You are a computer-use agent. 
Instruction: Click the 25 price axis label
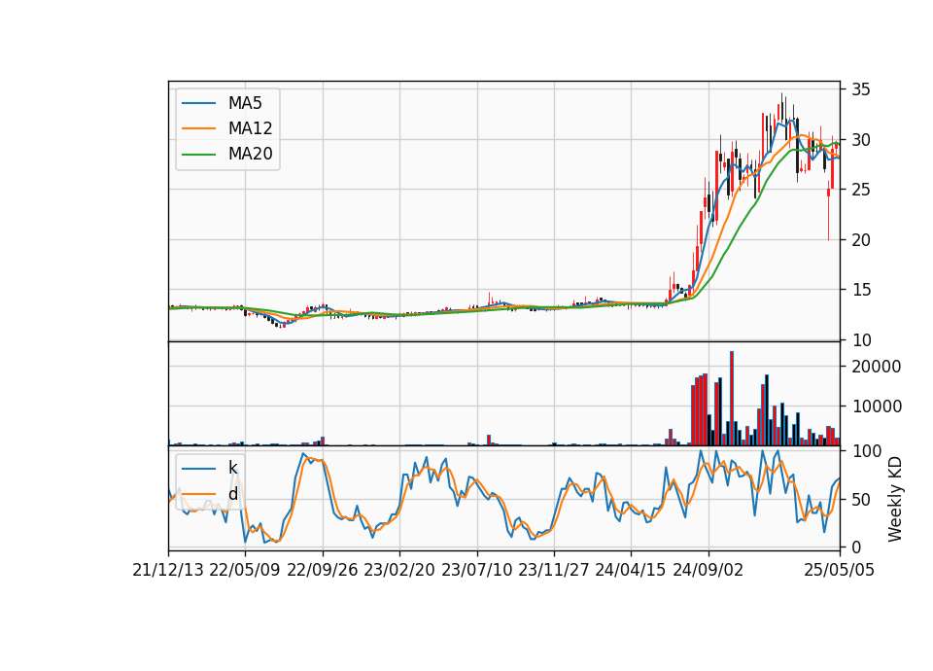[x=861, y=190]
